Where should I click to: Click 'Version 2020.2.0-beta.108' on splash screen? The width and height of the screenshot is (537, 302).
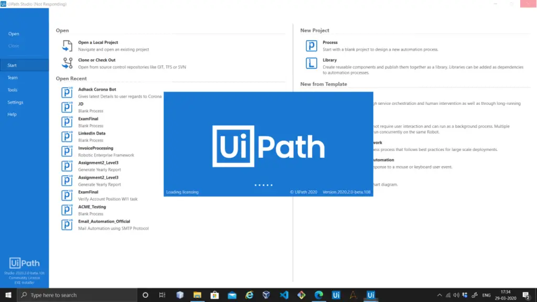[347, 192]
